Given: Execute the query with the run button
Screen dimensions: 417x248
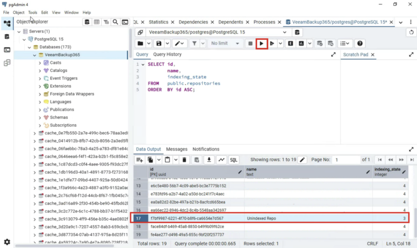Looking at the screenshot, I should coord(261,43).
